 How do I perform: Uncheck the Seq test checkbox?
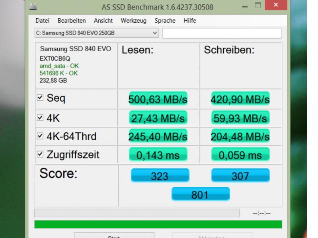pyautogui.click(x=40, y=98)
